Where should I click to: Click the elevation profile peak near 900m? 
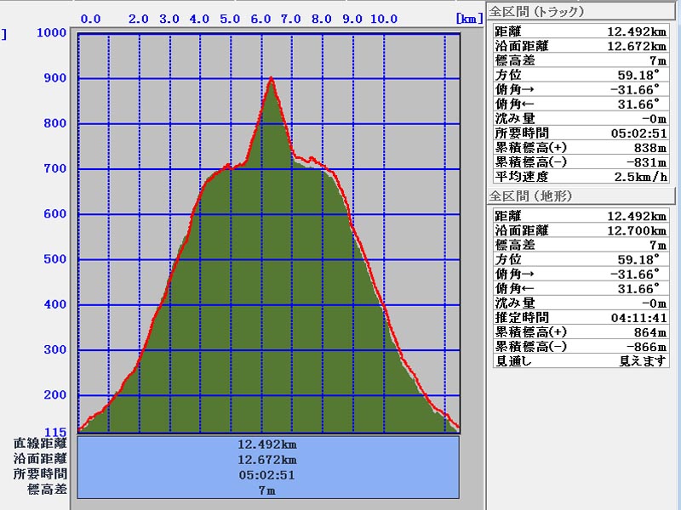point(271,79)
